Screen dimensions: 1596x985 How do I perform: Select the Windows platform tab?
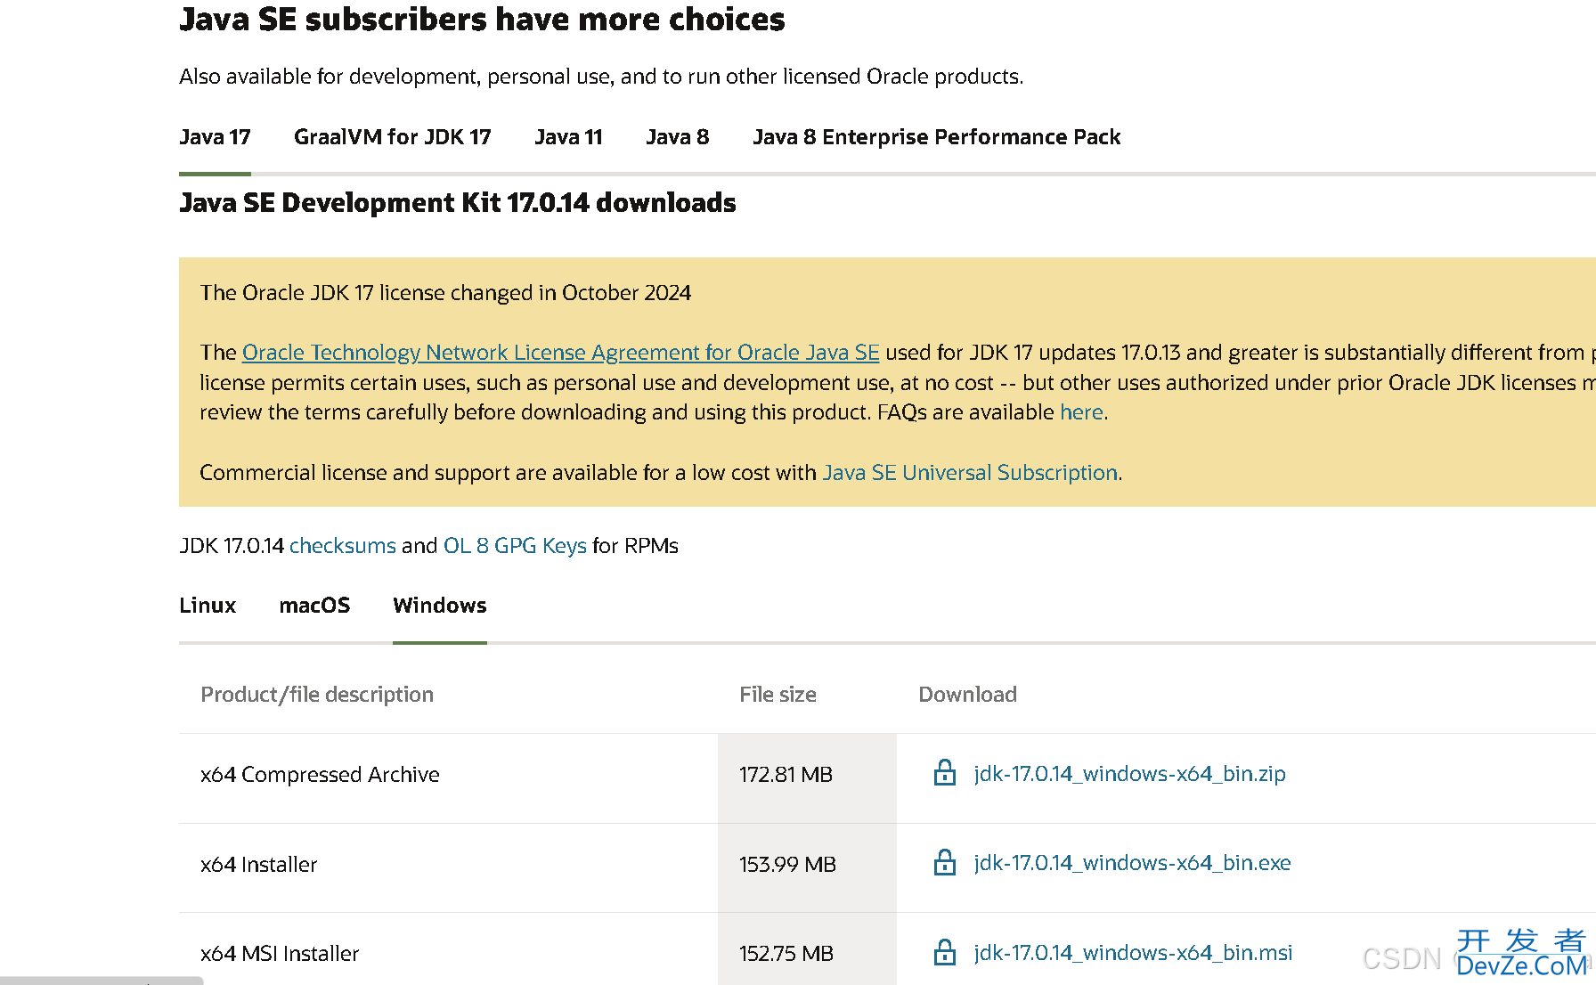[440, 606]
